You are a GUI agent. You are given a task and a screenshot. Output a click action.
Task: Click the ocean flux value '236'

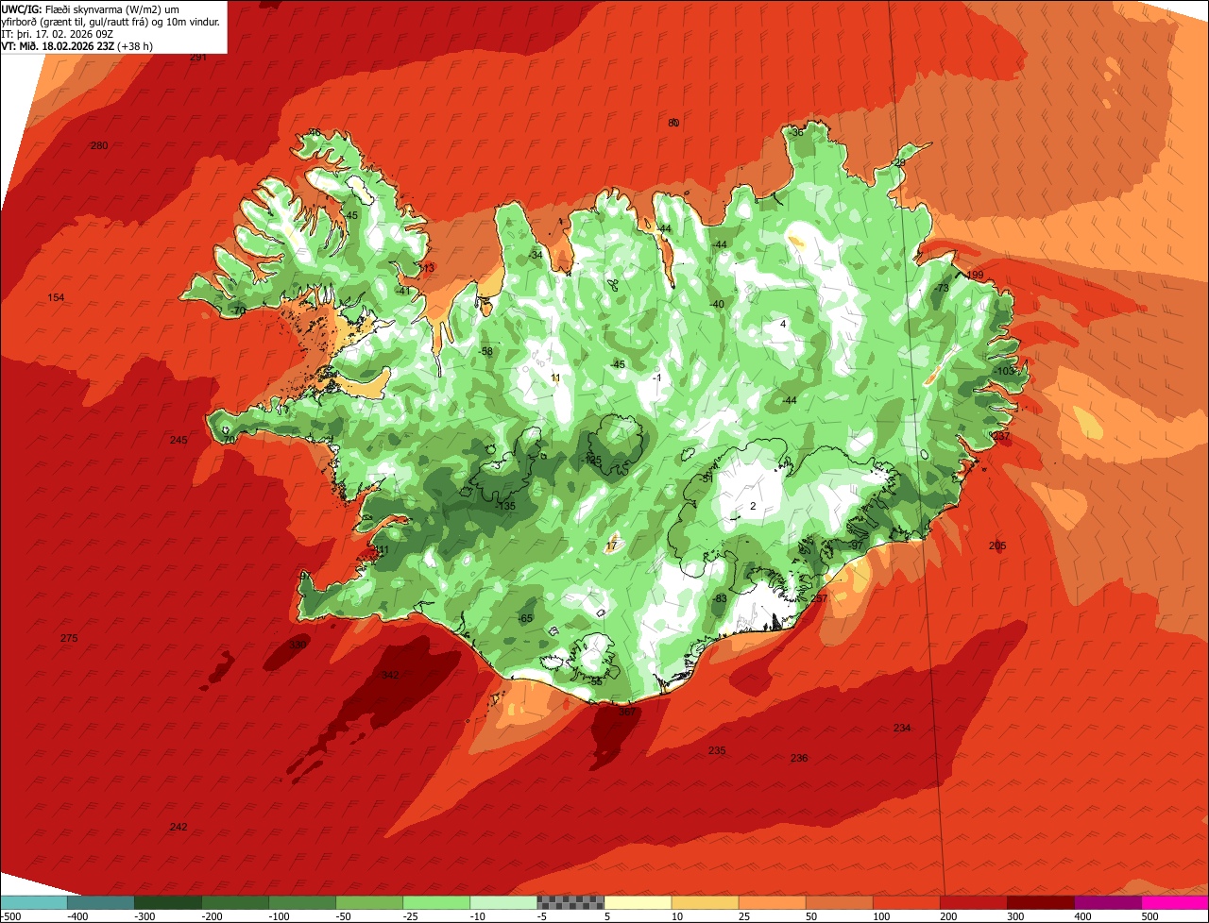click(x=799, y=759)
